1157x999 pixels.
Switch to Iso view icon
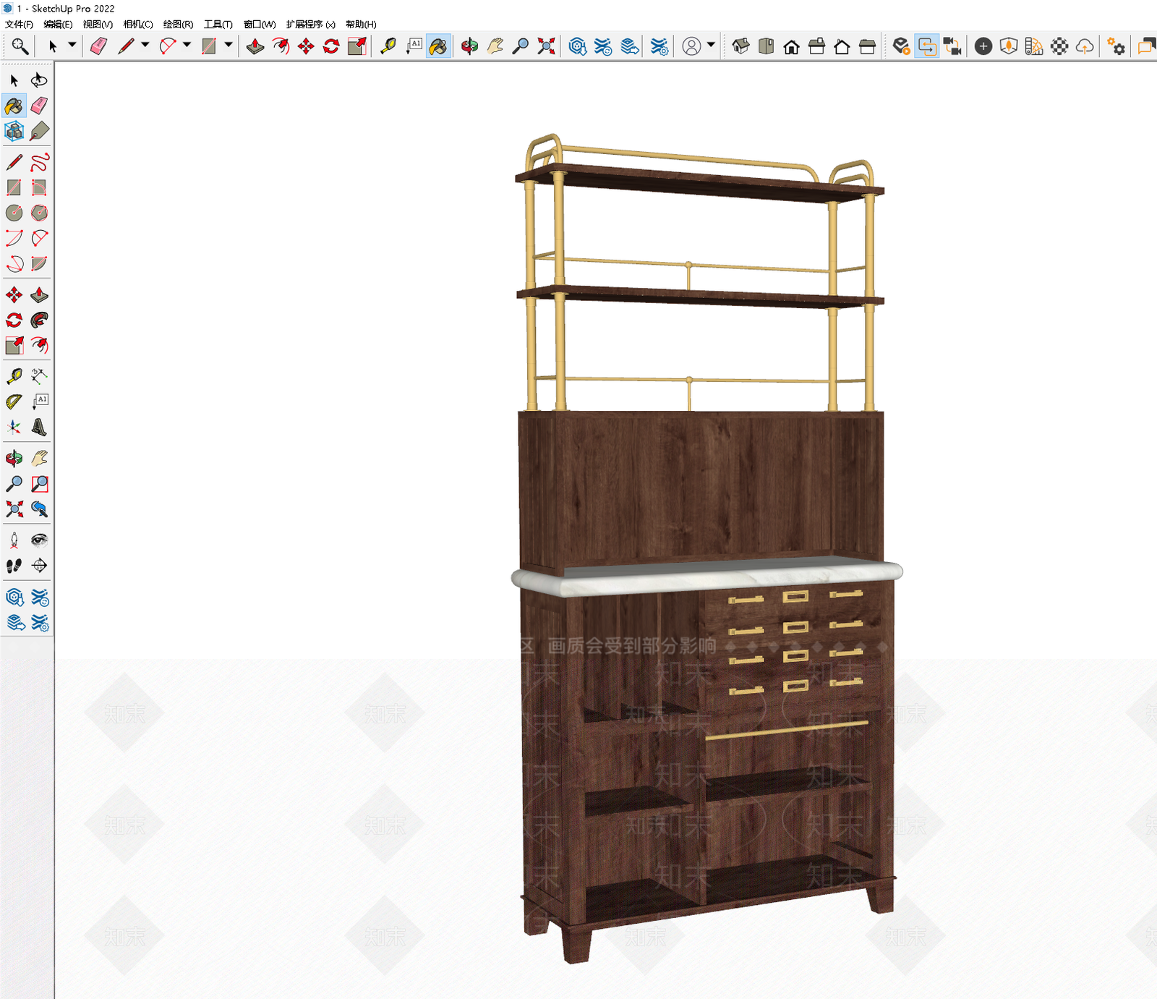740,46
